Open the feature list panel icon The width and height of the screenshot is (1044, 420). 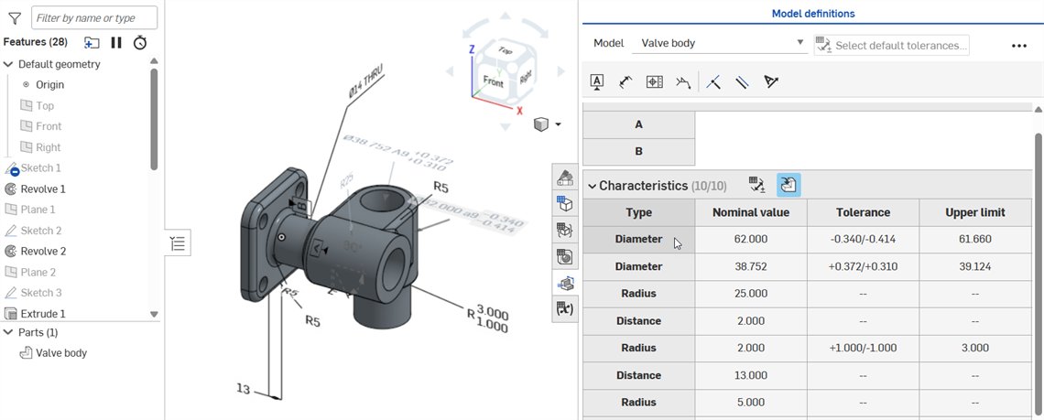178,243
